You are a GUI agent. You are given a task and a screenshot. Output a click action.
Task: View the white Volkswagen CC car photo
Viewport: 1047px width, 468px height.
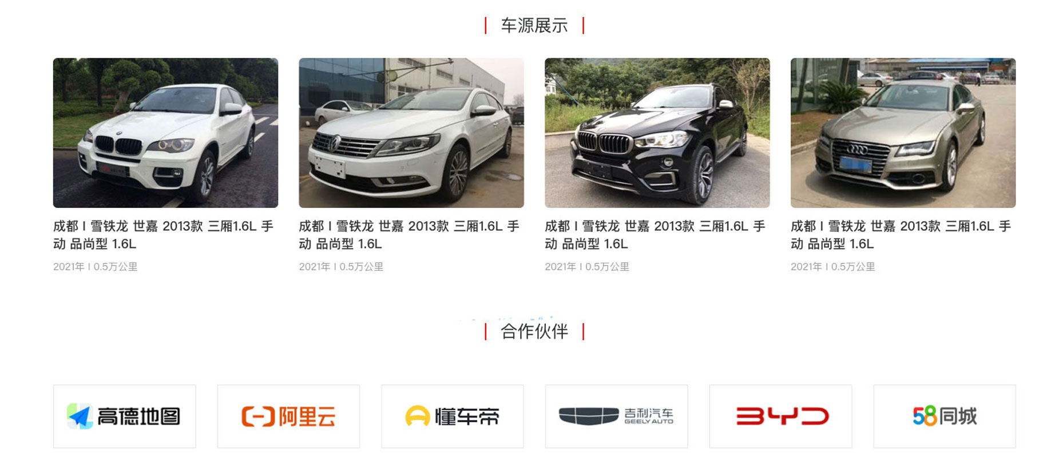[411, 133]
